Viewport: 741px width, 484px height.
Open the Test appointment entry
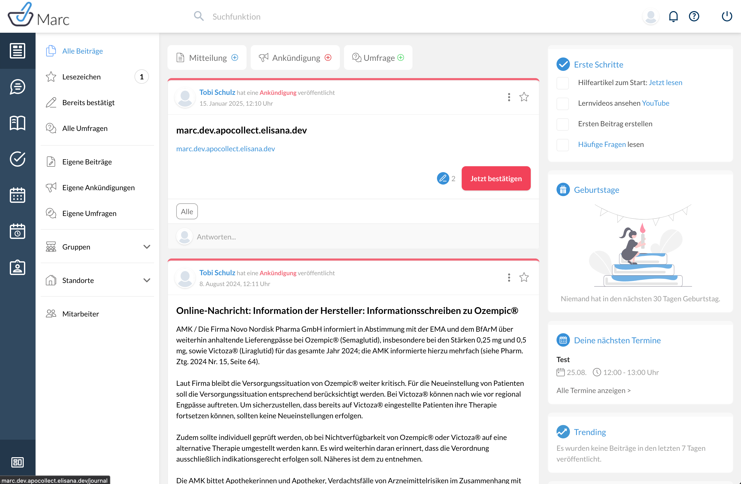608,366
